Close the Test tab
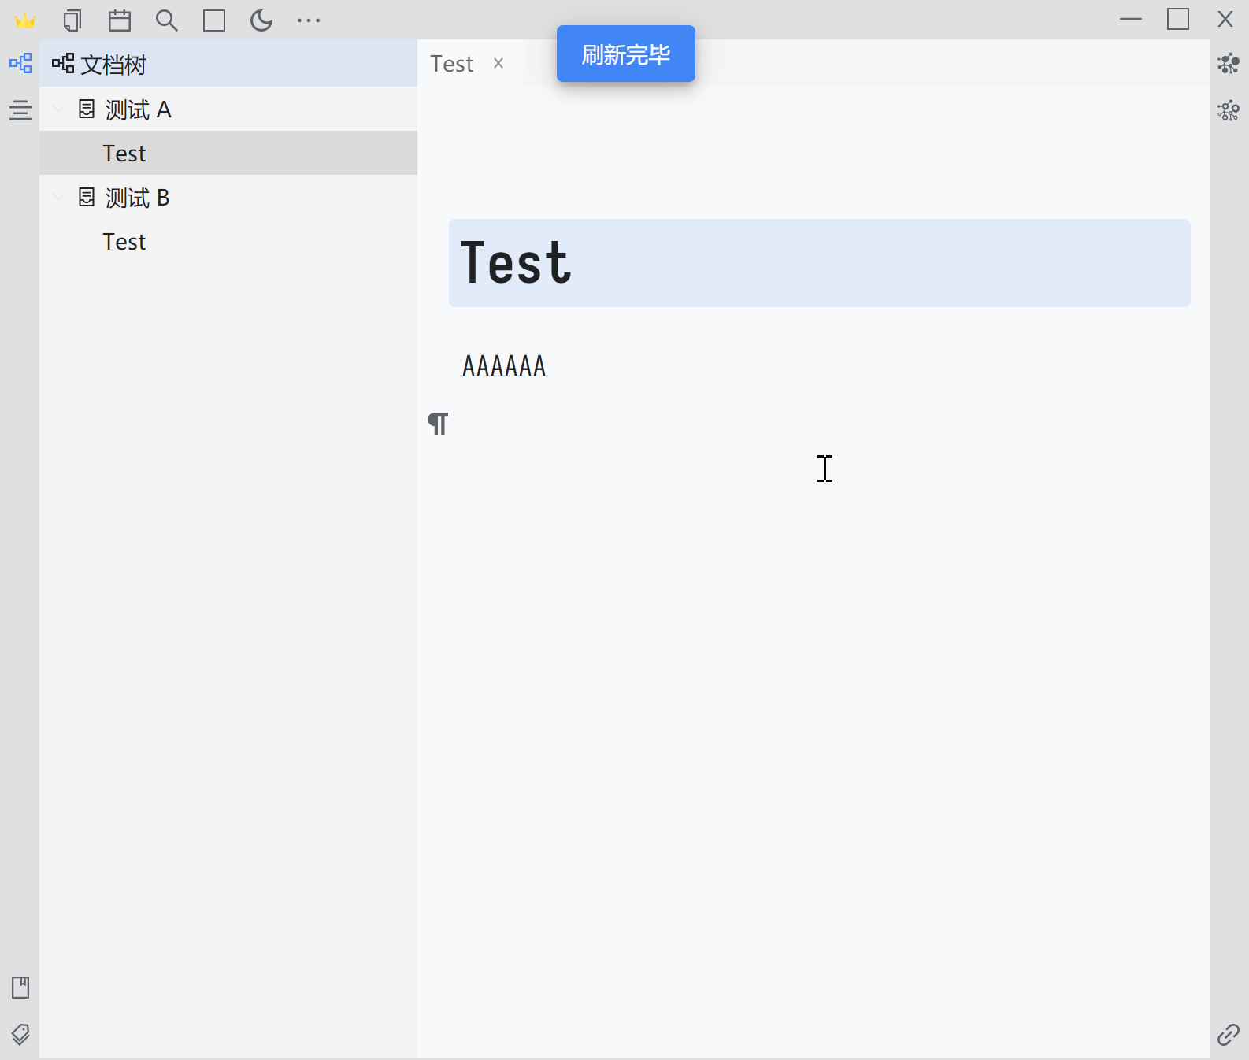 498,63
